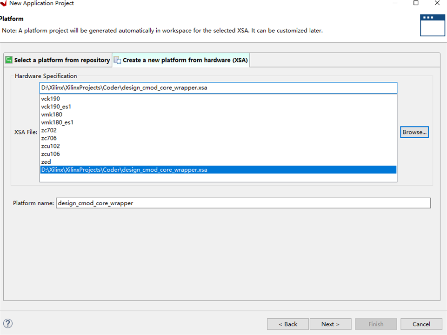Go back with the < Back button
Viewport: 447px width, 335px height.
pyautogui.click(x=287, y=324)
